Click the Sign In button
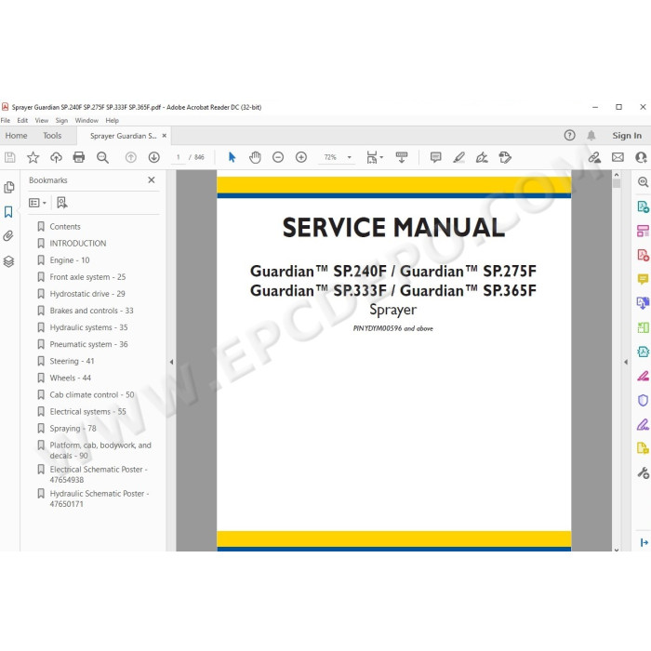The height and width of the screenshot is (651, 651). click(x=627, y=136)
